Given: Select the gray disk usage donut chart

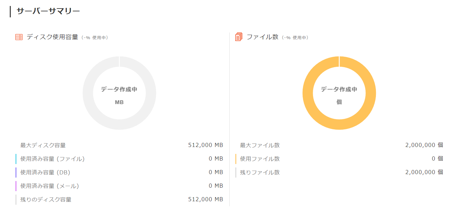Looking at the screenshot, I should click(x=119, y=60).
